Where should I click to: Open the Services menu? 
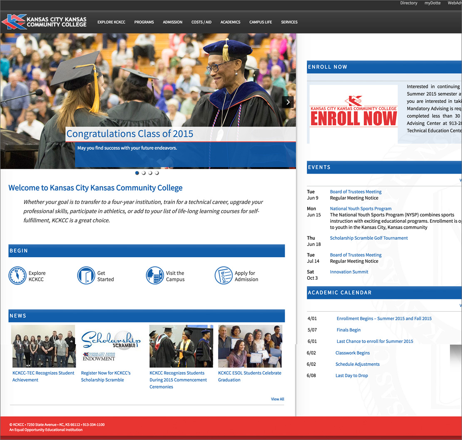pos(289,22)
